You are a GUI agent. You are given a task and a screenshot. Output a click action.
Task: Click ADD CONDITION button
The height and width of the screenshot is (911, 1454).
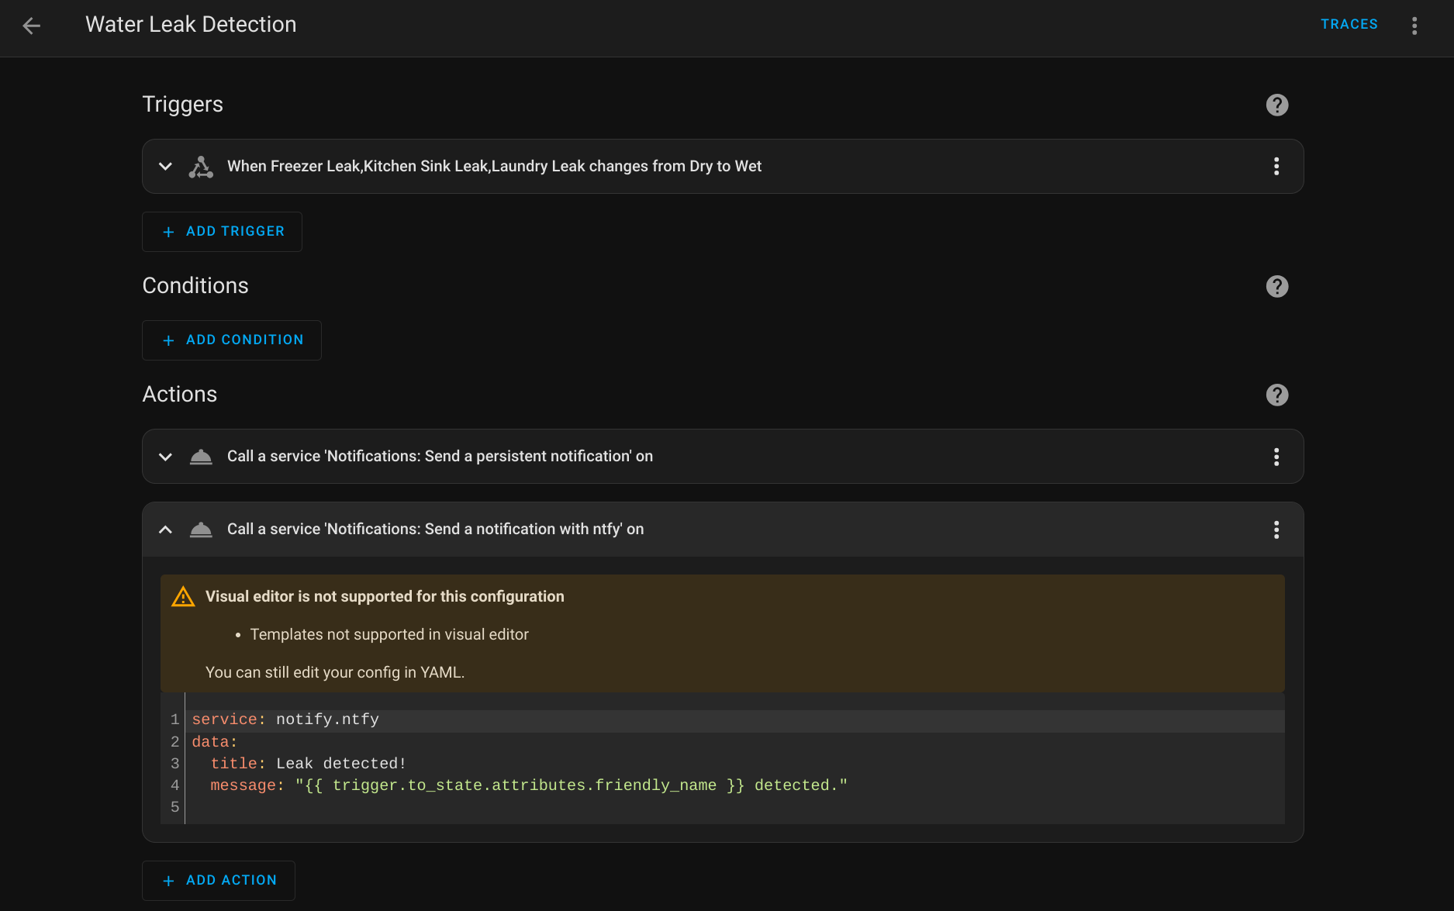click(232, 340)
